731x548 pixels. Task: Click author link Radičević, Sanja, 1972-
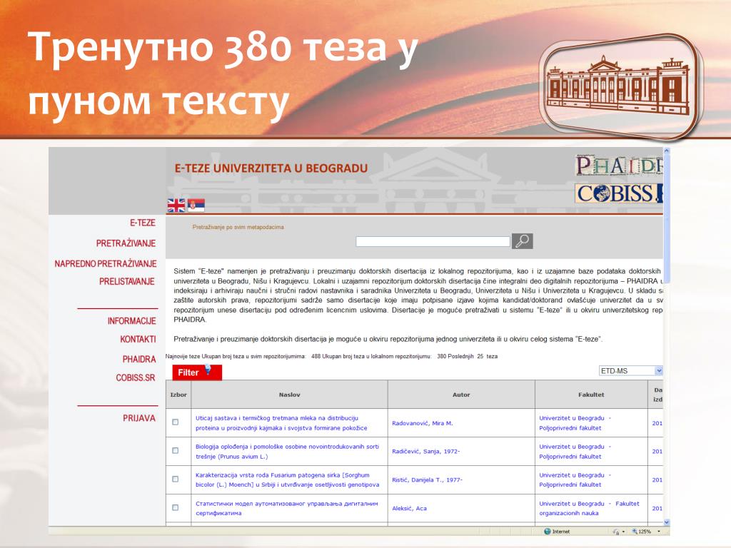coord(425,451)
